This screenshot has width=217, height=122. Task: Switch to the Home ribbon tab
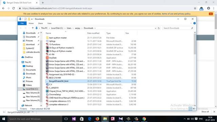(31, 23)
